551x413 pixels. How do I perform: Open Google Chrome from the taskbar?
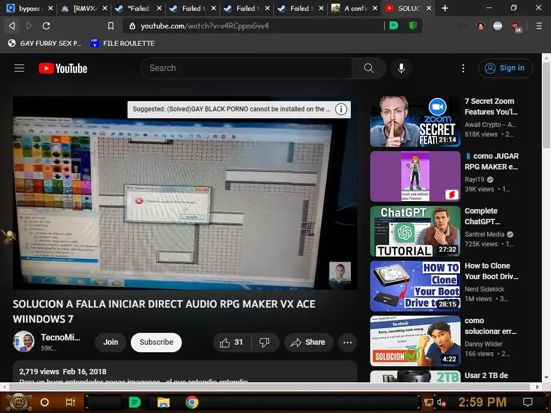tap(192, 402)
